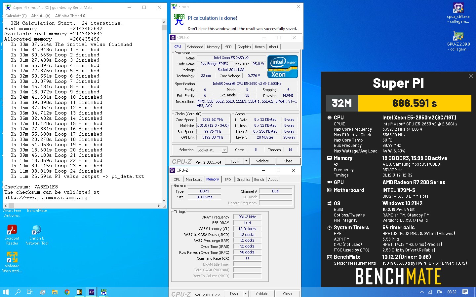Click Super PI vertical scrollbar up arrow
Screen dimensions: 476x297
(164, 22)
